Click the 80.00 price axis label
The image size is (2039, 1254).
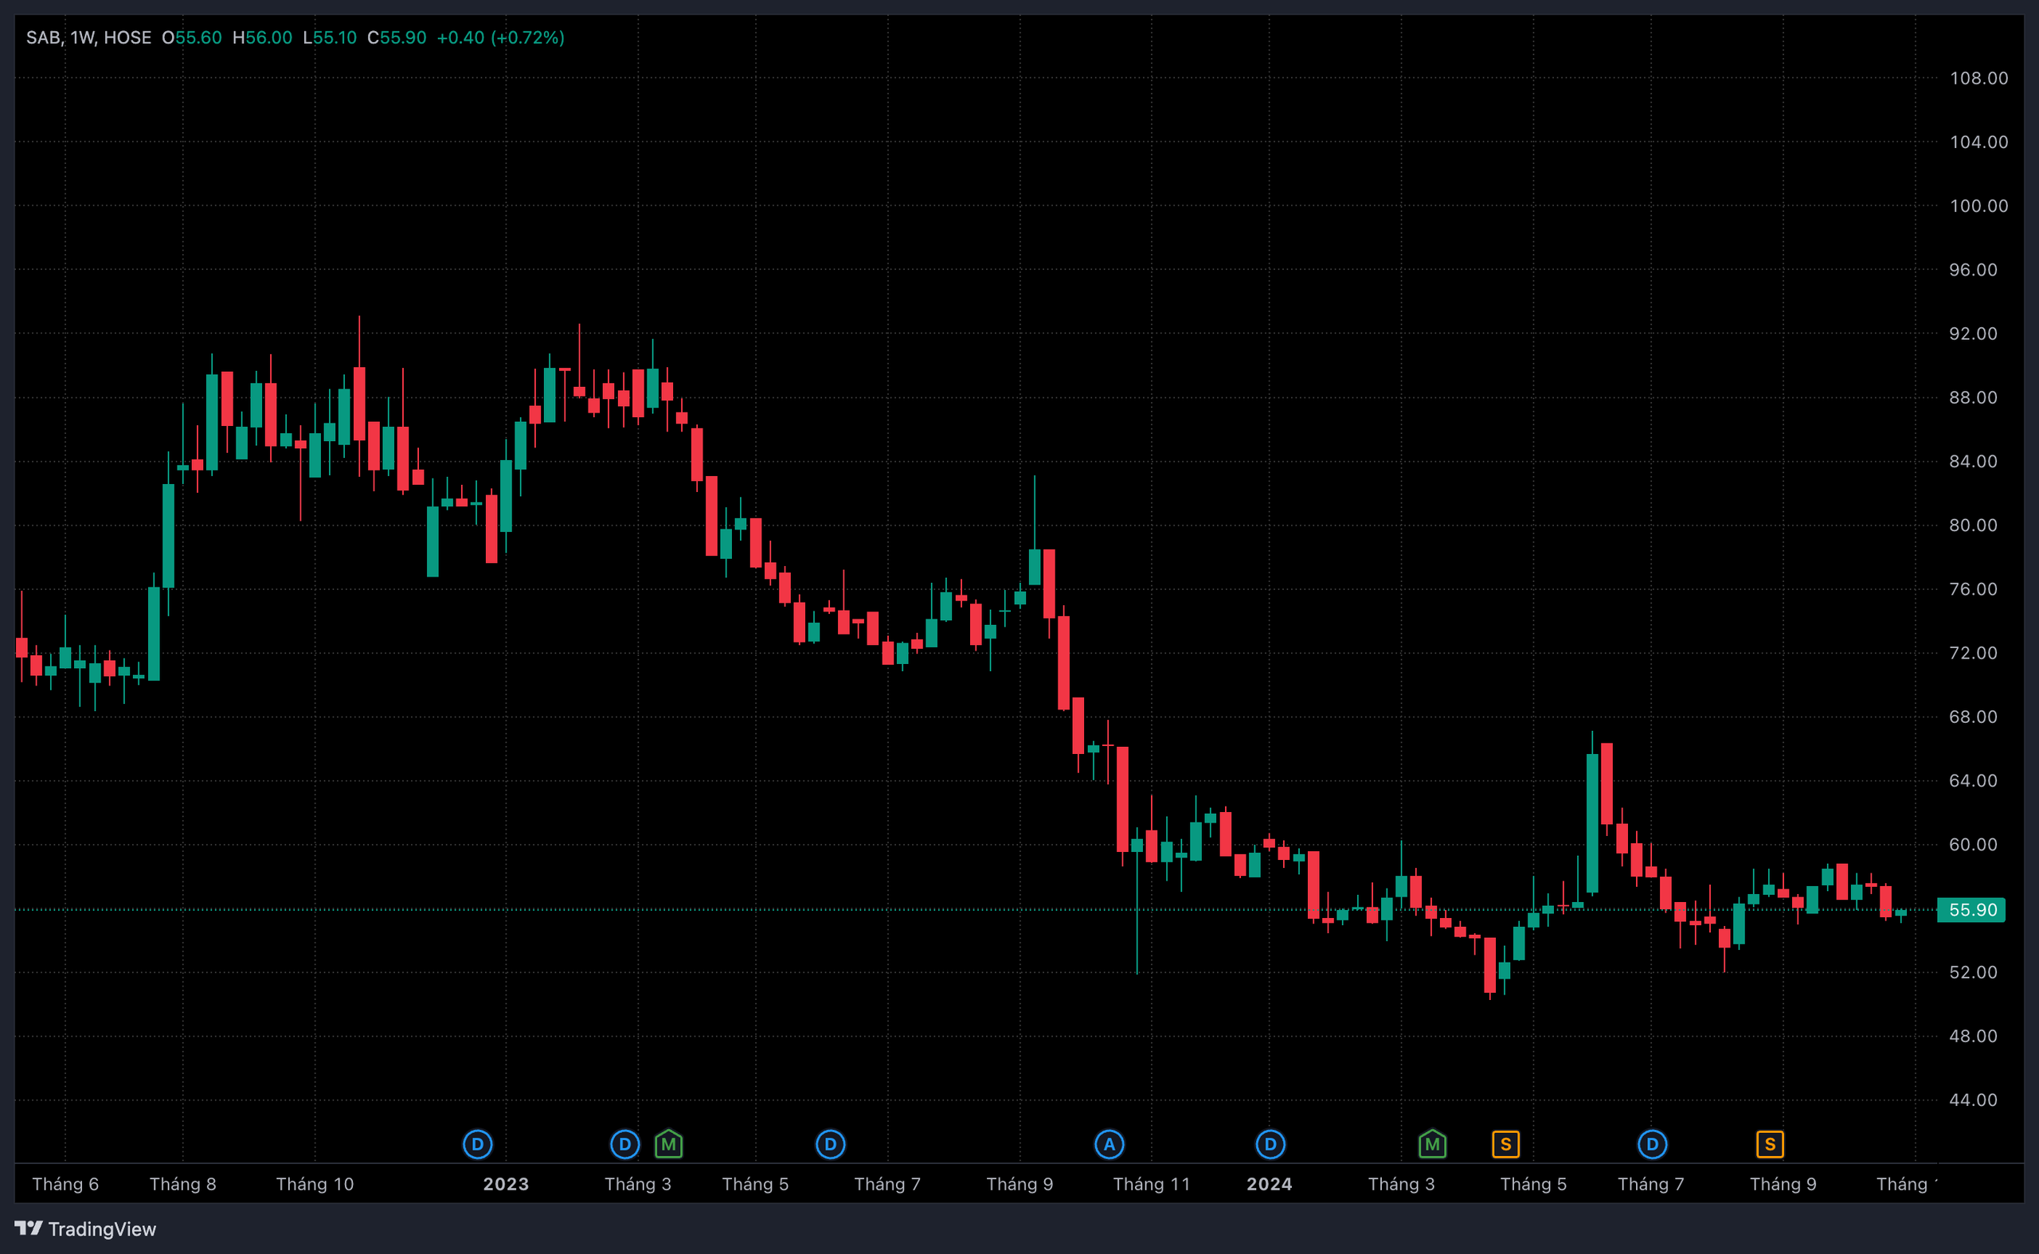(1974, 525)
